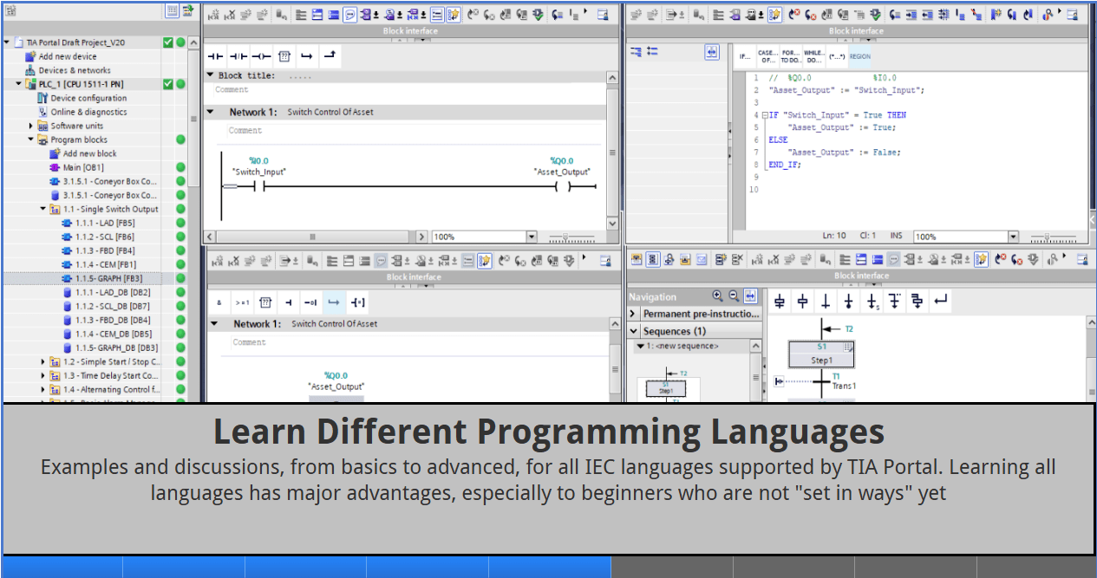Toggle the project checkmark for TIA Portal Draft Project_V20
This screenshot has height=578, width=1097.
[x=168, y=42]
